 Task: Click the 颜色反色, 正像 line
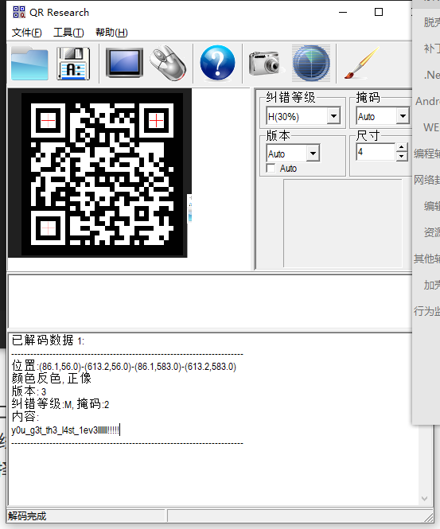(52, 379)
